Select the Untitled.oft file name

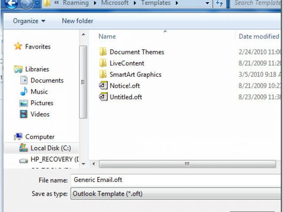tap(126, 97)
